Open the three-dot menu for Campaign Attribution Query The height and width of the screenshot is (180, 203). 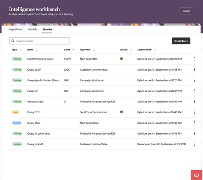[x=194, y=80]
